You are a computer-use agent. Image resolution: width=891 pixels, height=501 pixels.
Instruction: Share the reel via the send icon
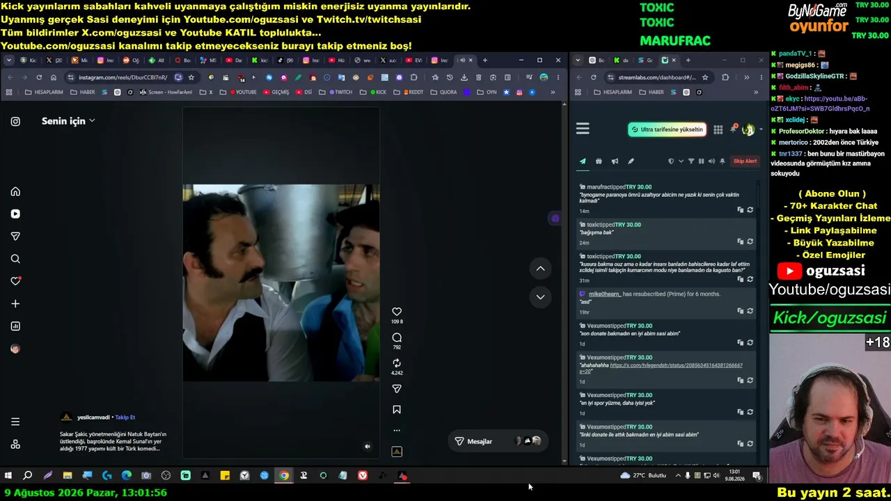(397, 389)
